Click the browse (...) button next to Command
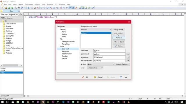Viewport: 186px width, 104px height. [x=128, y=54]
